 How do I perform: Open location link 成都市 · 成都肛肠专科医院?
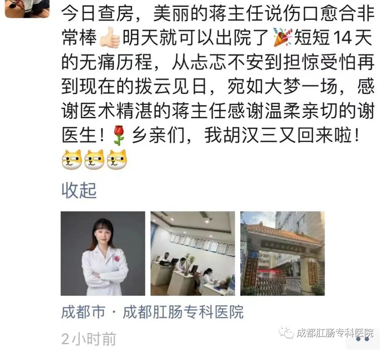152,312
